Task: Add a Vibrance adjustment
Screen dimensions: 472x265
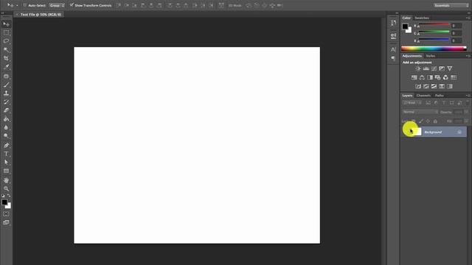Action: coord(449,68)
